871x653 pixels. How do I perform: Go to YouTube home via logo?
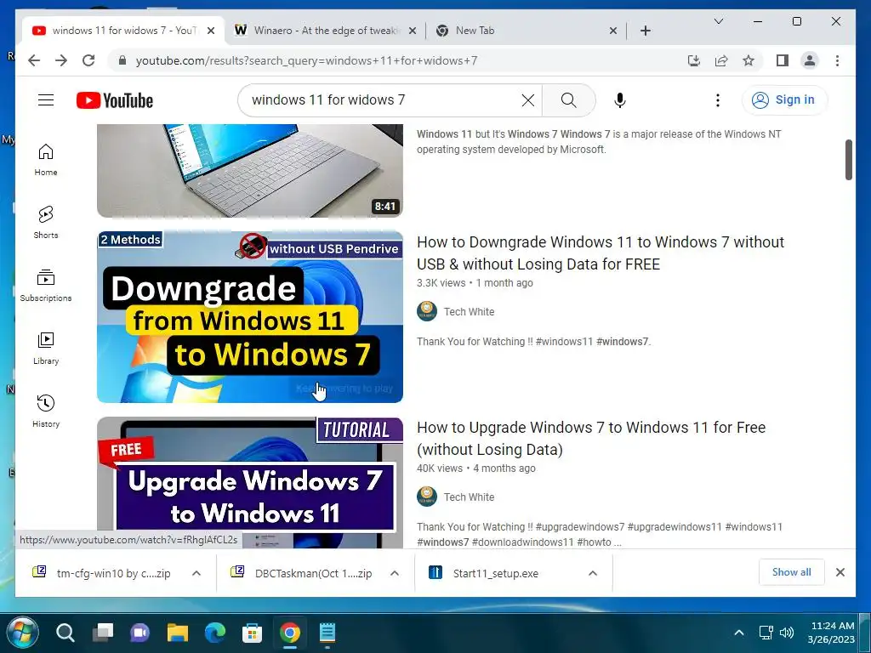(115, 100)
